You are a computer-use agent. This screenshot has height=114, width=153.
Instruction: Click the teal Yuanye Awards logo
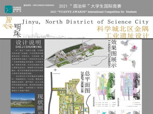pos(9,9)
